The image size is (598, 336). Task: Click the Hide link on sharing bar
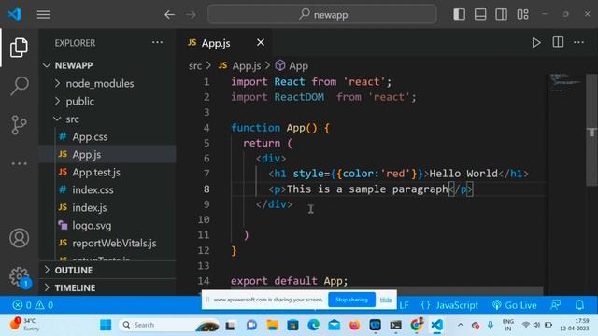pos(386,300)
